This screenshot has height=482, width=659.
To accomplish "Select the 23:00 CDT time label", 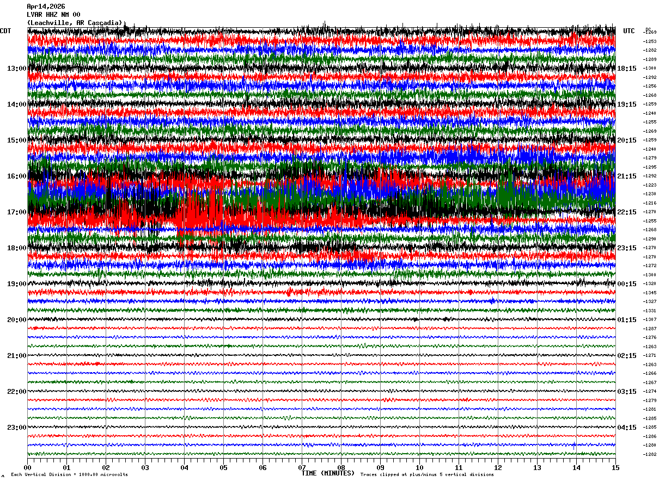I will (x=17, y=427).
